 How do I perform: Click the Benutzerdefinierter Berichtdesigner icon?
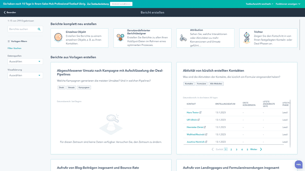tap(119, 38)
